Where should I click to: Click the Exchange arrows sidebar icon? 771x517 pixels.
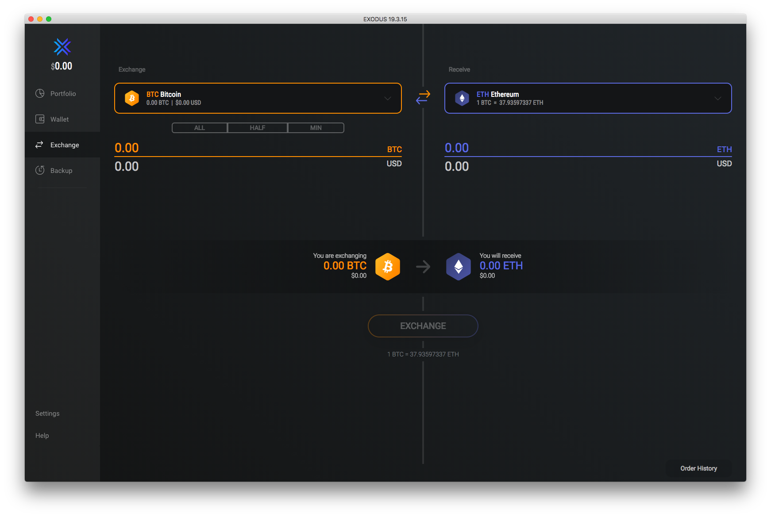39,145
